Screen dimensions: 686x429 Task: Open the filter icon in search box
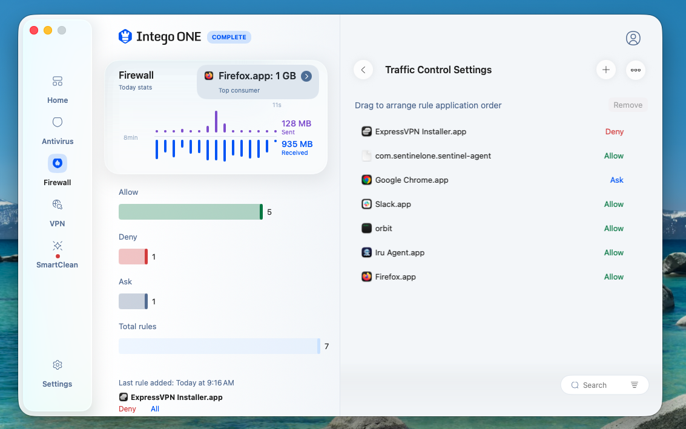click(x=635, y=385)
